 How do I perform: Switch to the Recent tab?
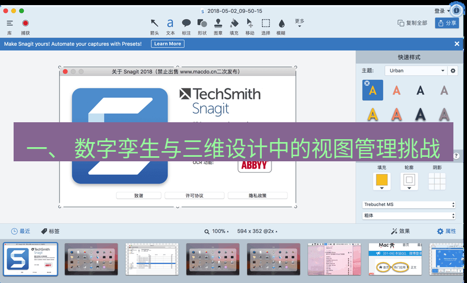20,231
